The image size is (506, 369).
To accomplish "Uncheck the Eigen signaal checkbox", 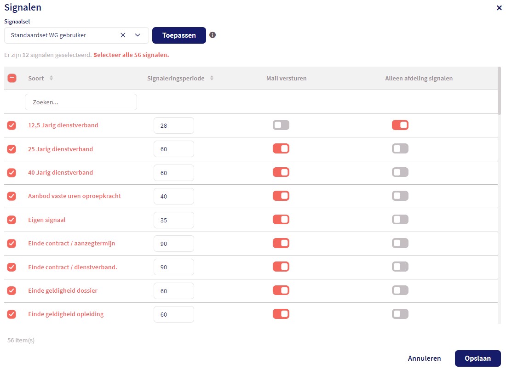I will click(11, 220).
